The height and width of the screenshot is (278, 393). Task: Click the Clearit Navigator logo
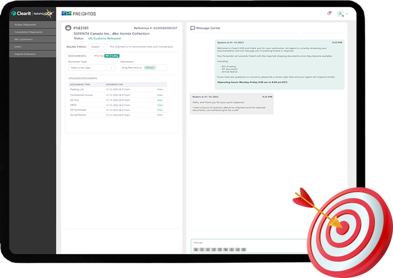coord(32,13)
